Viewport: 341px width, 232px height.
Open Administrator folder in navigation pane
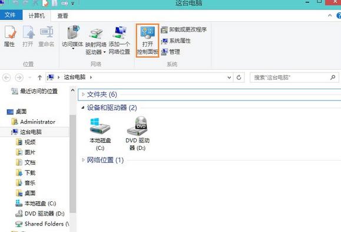33,122
